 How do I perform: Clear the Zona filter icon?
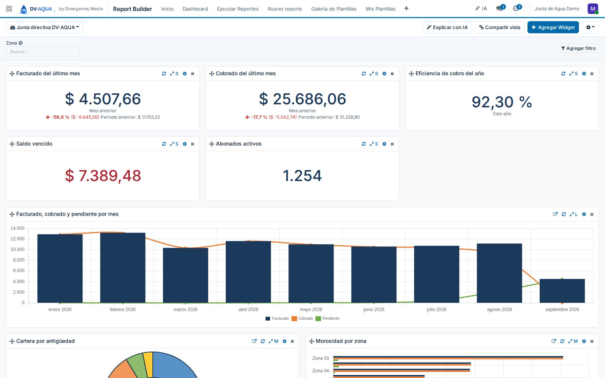click(x=20, y=43)
